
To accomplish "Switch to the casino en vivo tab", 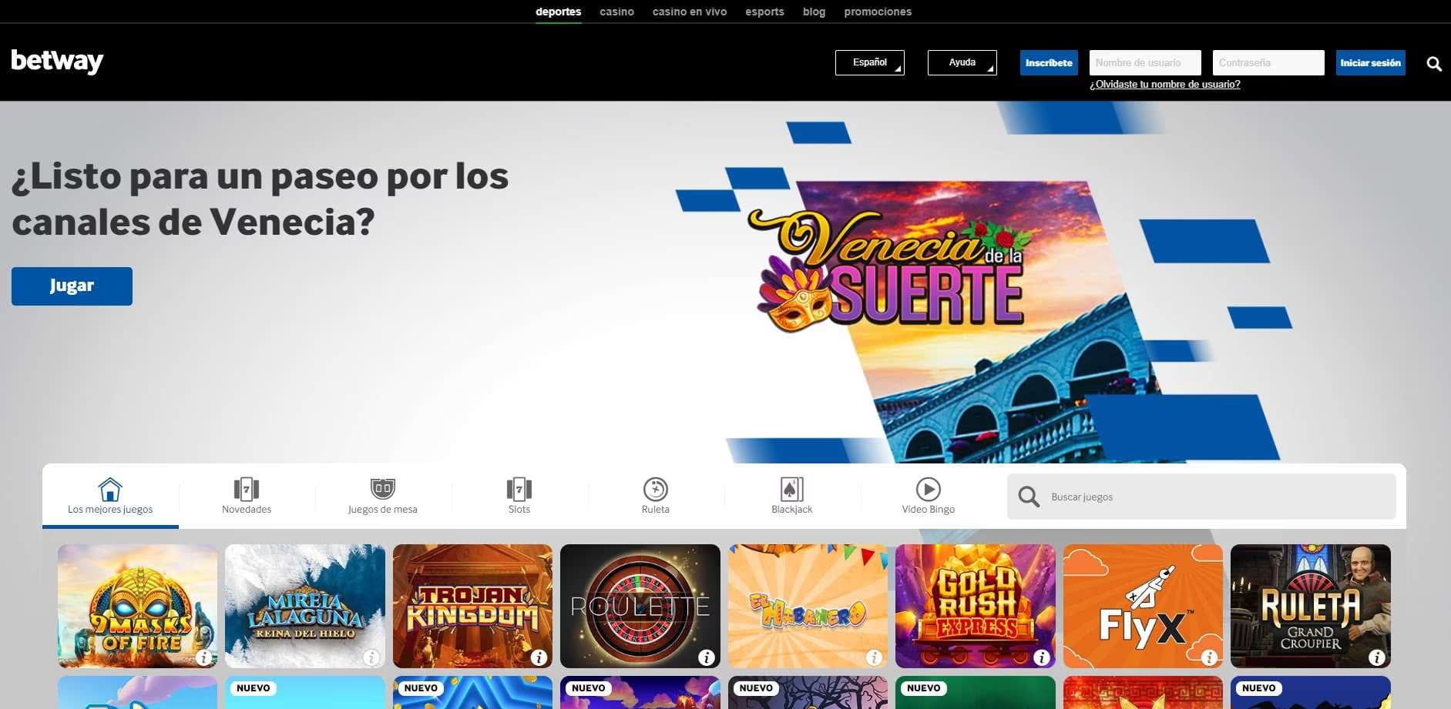I will [689, 11].
